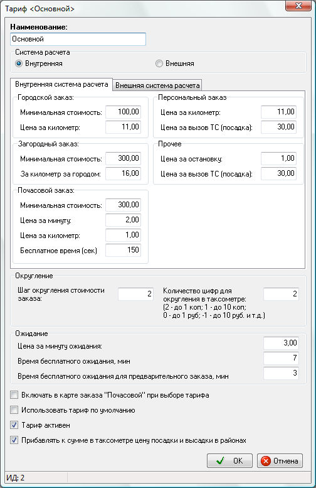
Task: Click Шаг округления стоимости заказа field
Action: [136, 294]
